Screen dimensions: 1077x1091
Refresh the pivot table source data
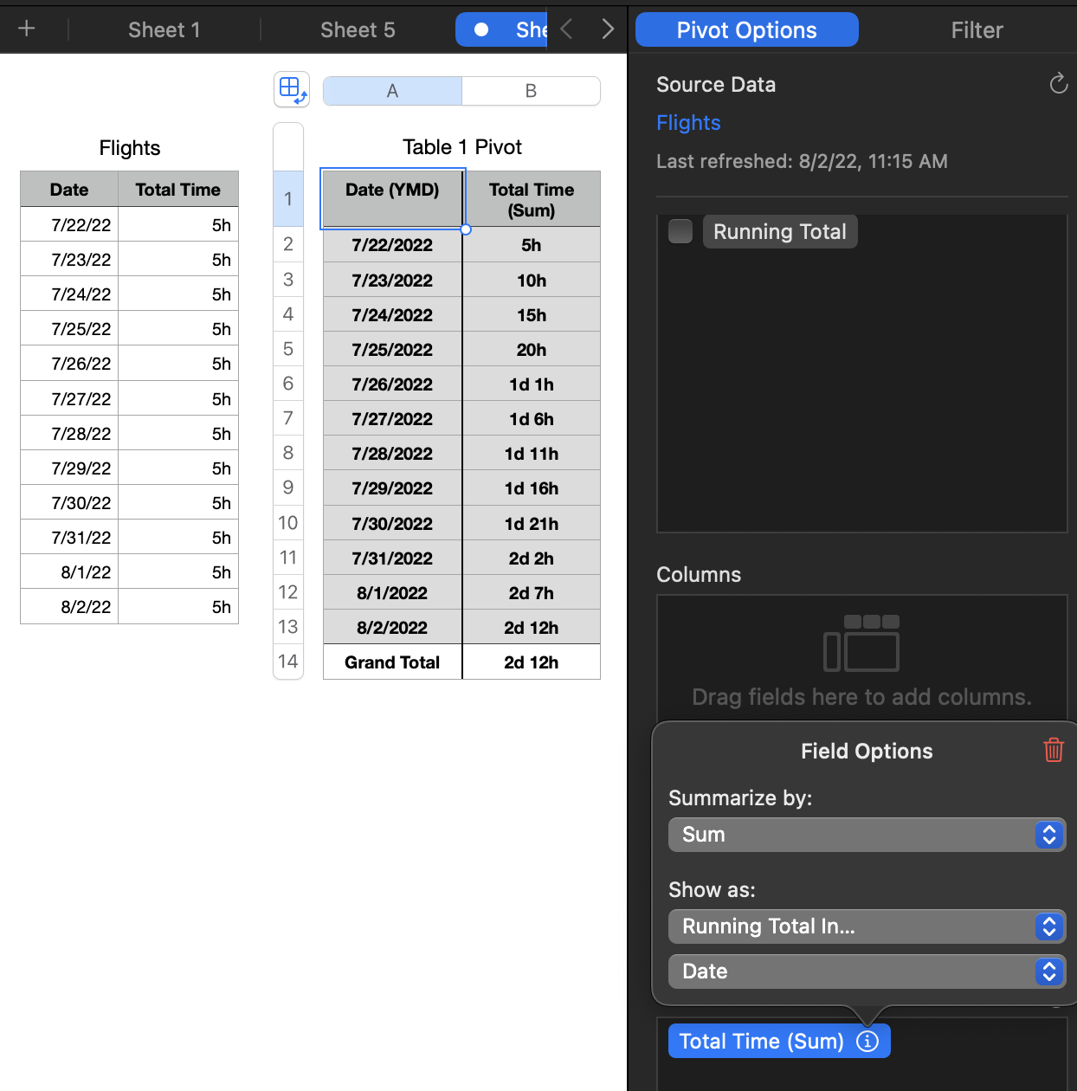[x=1058, y=83]
